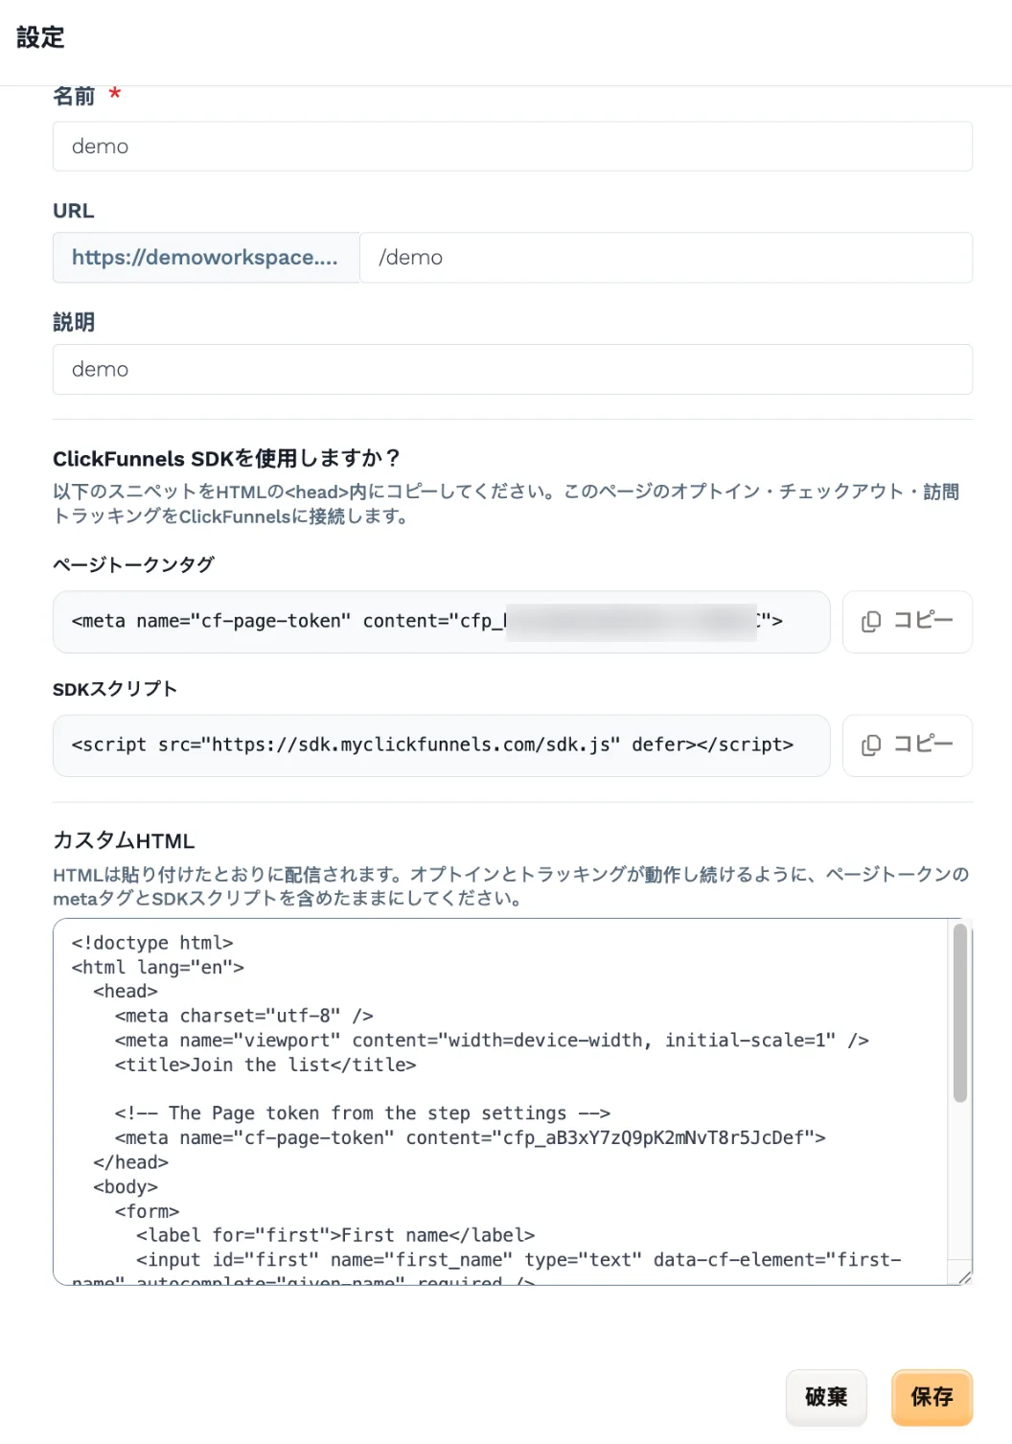1012x1444 pixels.
Task: Click the textarea resize handle corner
Action: [x=965, y=1277]
